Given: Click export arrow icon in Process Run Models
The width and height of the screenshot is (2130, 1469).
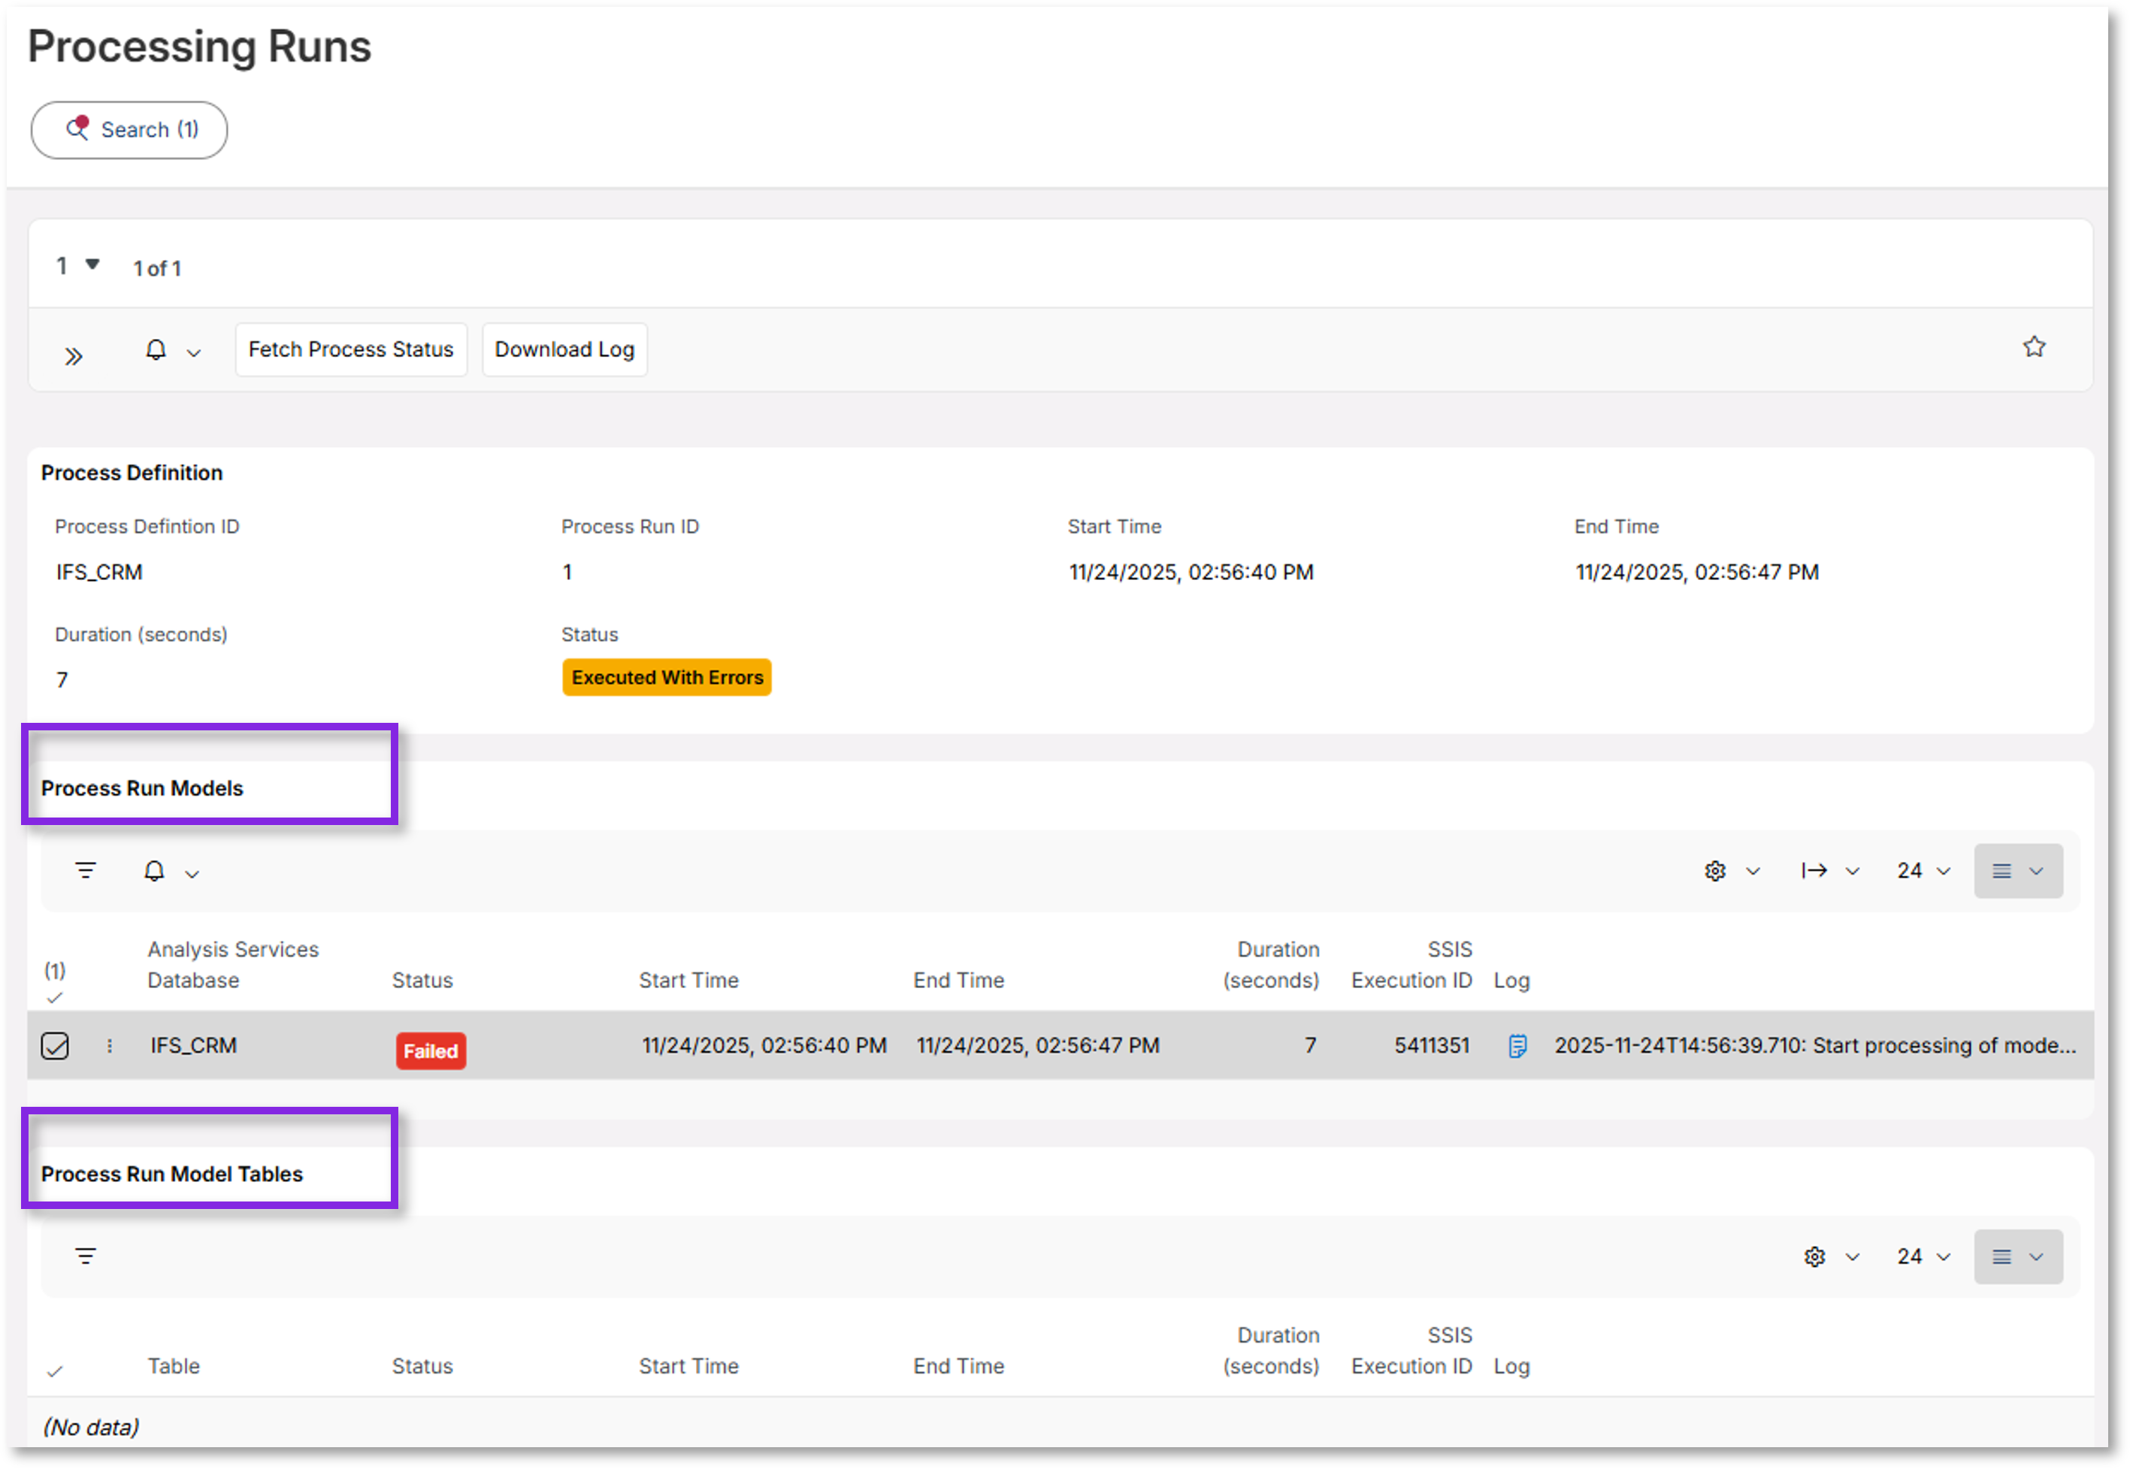Looking at the screenshot, I should tap(1814, 871).
